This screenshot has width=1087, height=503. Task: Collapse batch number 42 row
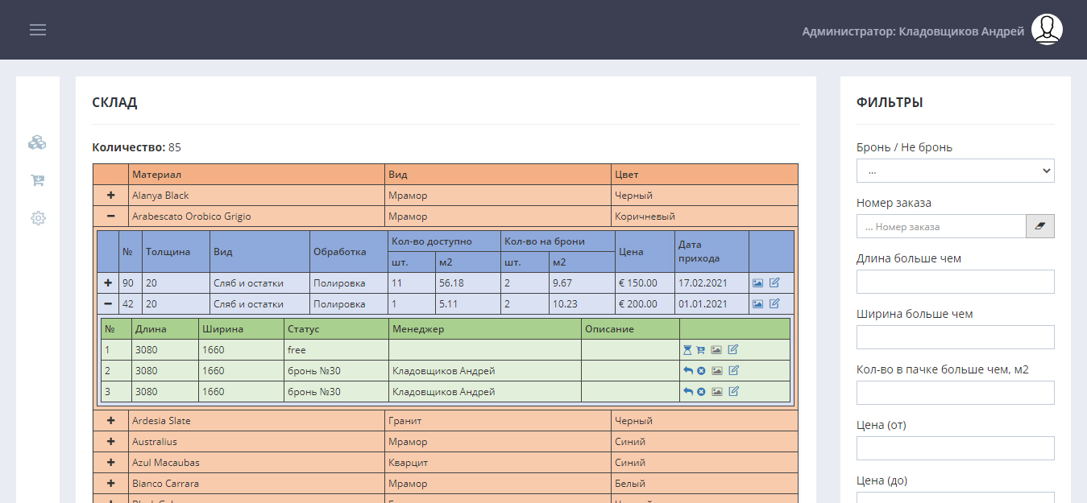(108, 304)
